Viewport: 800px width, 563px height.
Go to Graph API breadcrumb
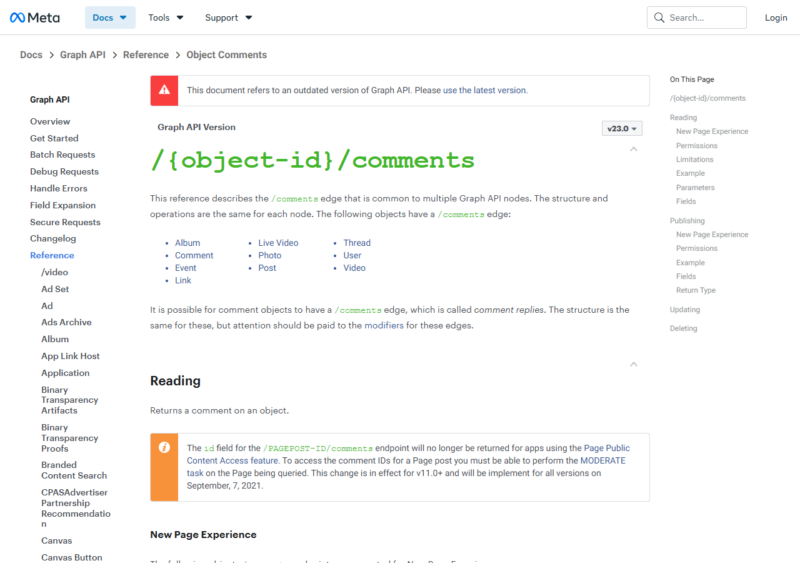click(x=82, y=55)
